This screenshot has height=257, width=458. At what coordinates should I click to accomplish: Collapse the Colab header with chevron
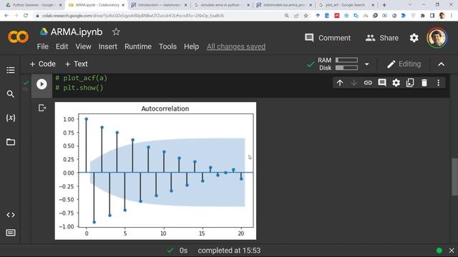[441, 64]
